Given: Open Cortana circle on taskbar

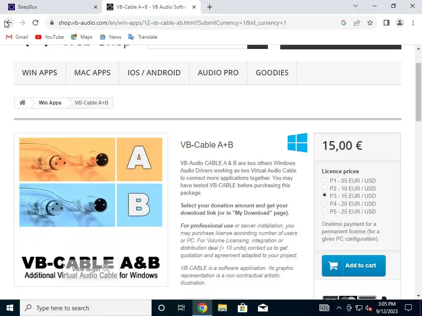Looking at the screenshot, I should [x=162, y=308].
